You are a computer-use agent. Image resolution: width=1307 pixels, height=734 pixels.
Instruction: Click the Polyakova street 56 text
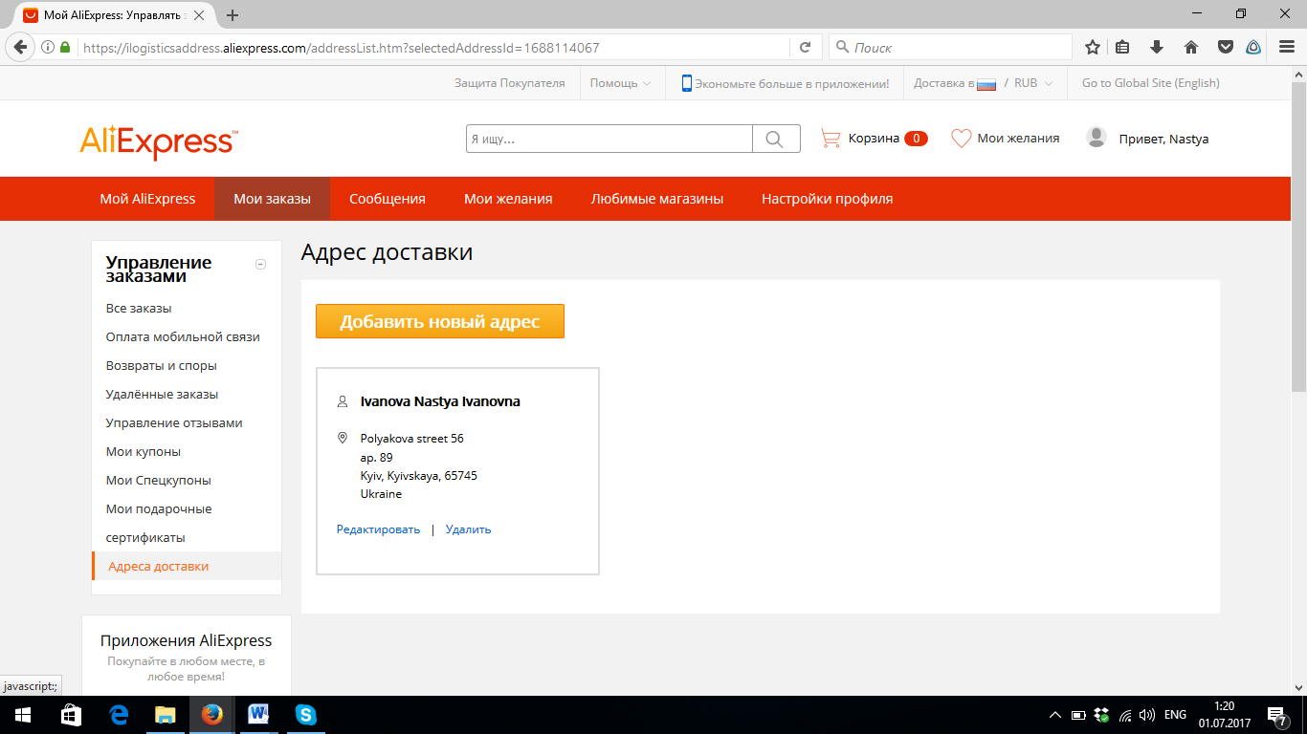(412, 439)
